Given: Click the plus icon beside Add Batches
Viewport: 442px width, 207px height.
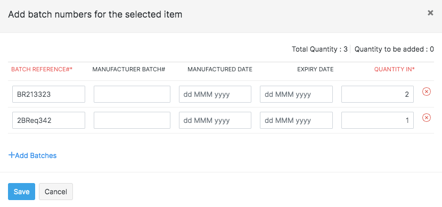Looking at the screenshot, I should (12, 155).
